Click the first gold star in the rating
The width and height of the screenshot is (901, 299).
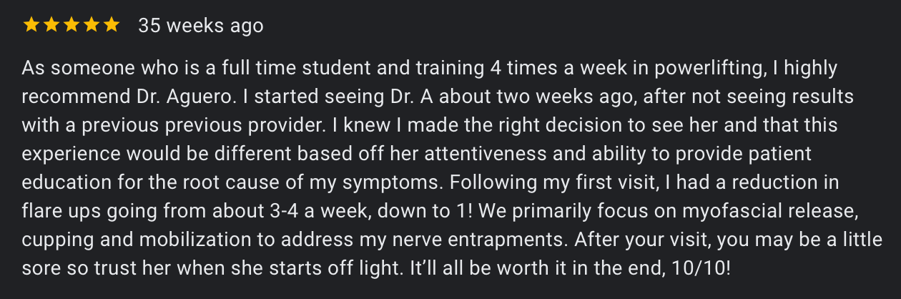click(31, 26)
